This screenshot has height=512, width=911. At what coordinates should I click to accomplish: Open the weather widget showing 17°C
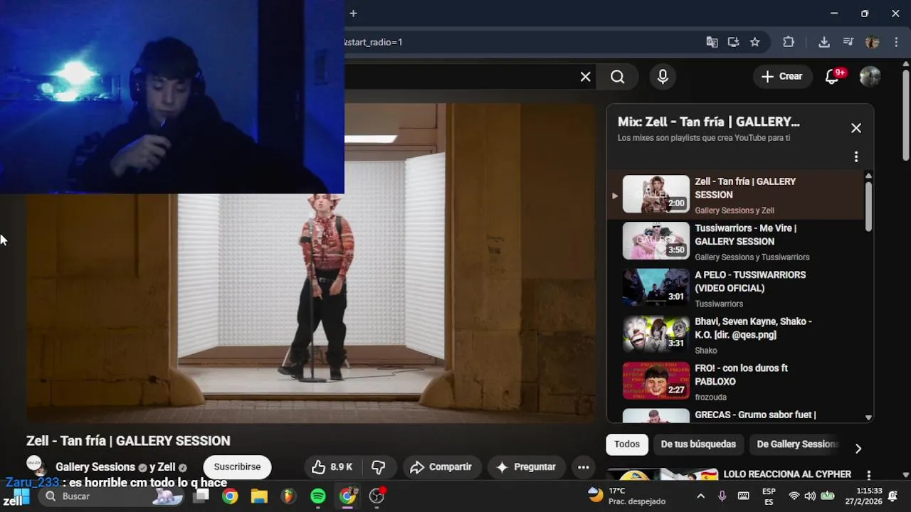(627, 496)
